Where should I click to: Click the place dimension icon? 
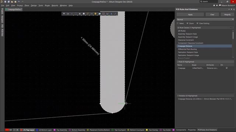pos(107,14)
